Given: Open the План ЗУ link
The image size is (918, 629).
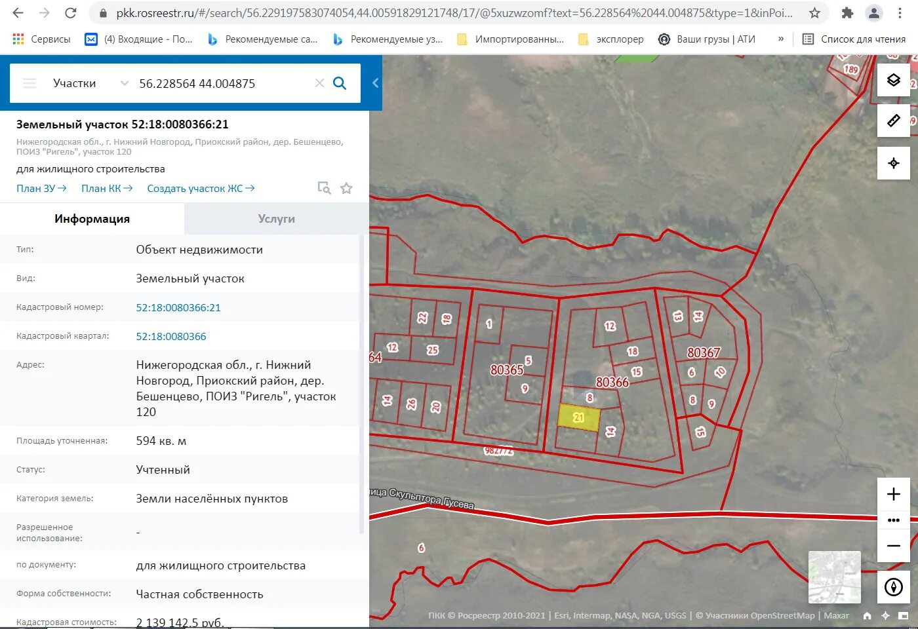Looking at the screenshot, I should pyautogui.click(x=41, y=189).
